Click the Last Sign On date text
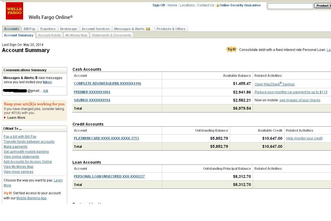The image size is (331, 221). tap(23, 45)
